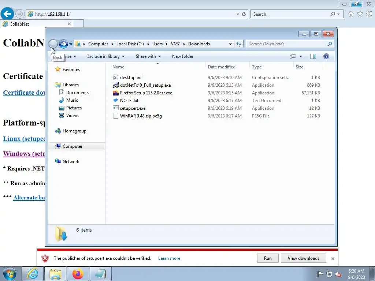This screenshot has width=375, height=281.
Task: Open the IE Home icon
Action: point(351,14)
